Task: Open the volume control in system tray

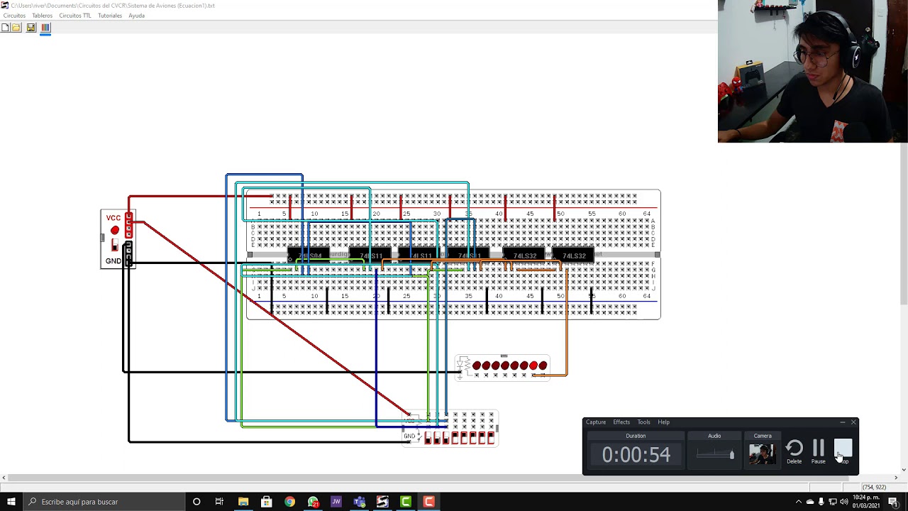Action: (843, 502)
